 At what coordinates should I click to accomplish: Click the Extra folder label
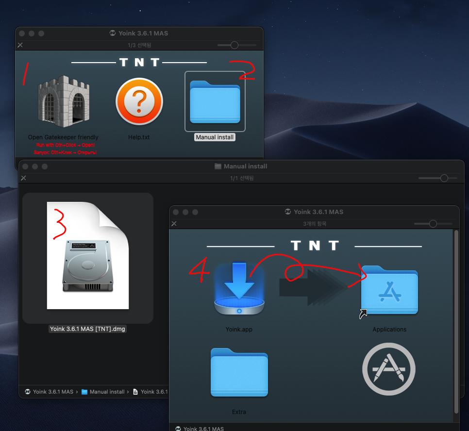[239, 412]
